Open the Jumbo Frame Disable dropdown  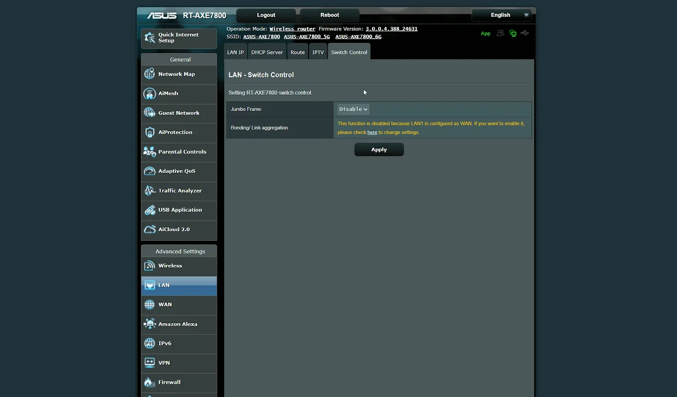353,109
